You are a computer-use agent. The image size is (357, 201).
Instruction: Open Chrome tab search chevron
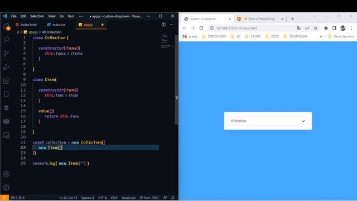coord(315,16)
